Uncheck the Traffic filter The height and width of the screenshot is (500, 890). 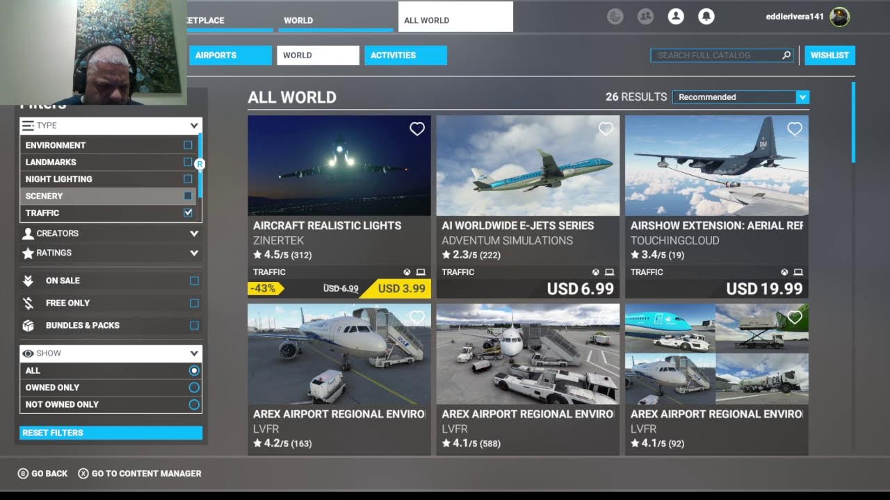click(x=188, y=212)
